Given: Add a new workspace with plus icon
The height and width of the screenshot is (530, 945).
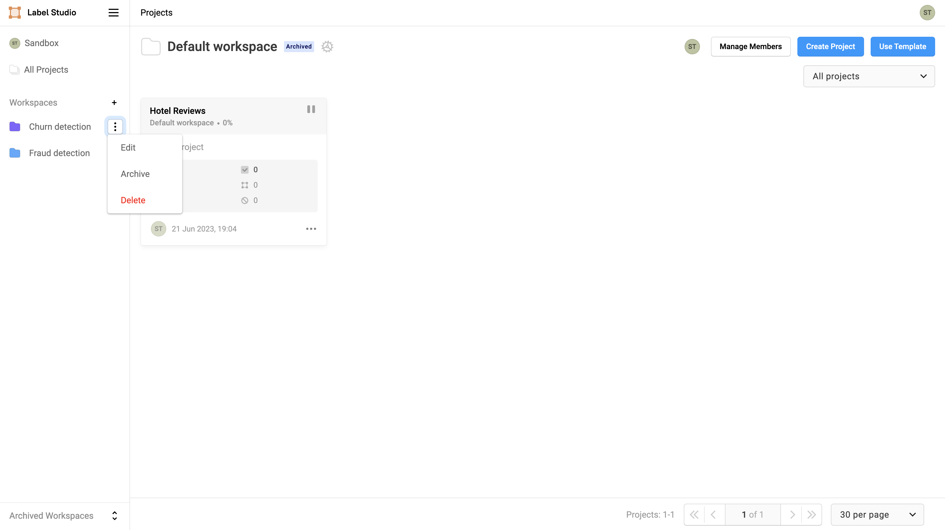Looking at the screenshot, I should pos(114,103).
